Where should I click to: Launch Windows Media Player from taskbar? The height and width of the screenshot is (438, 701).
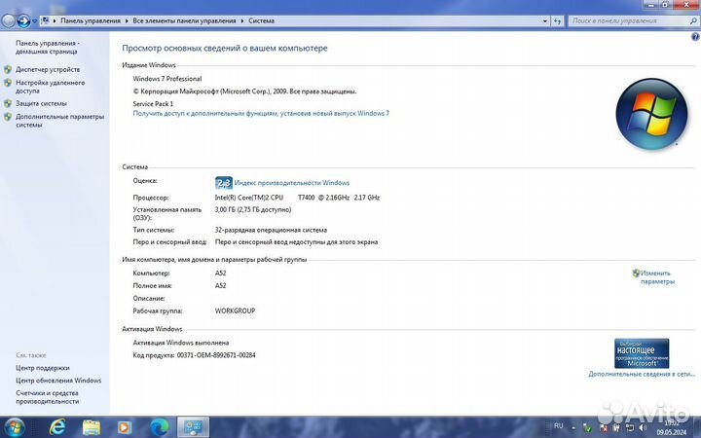tap(124, 426)
